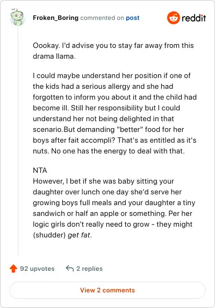The image size is (215, 308).
Task: Open the "2 replies" label
Action: click(89, 269)
